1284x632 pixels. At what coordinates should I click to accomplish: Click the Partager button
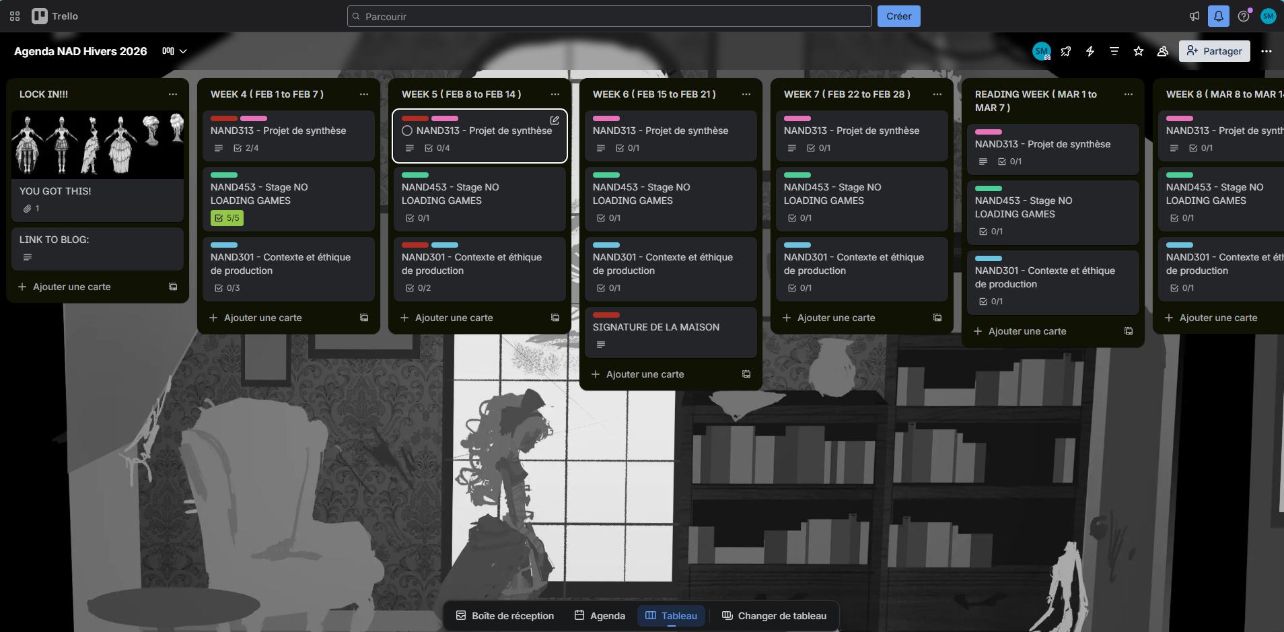tap(1213, 51)
